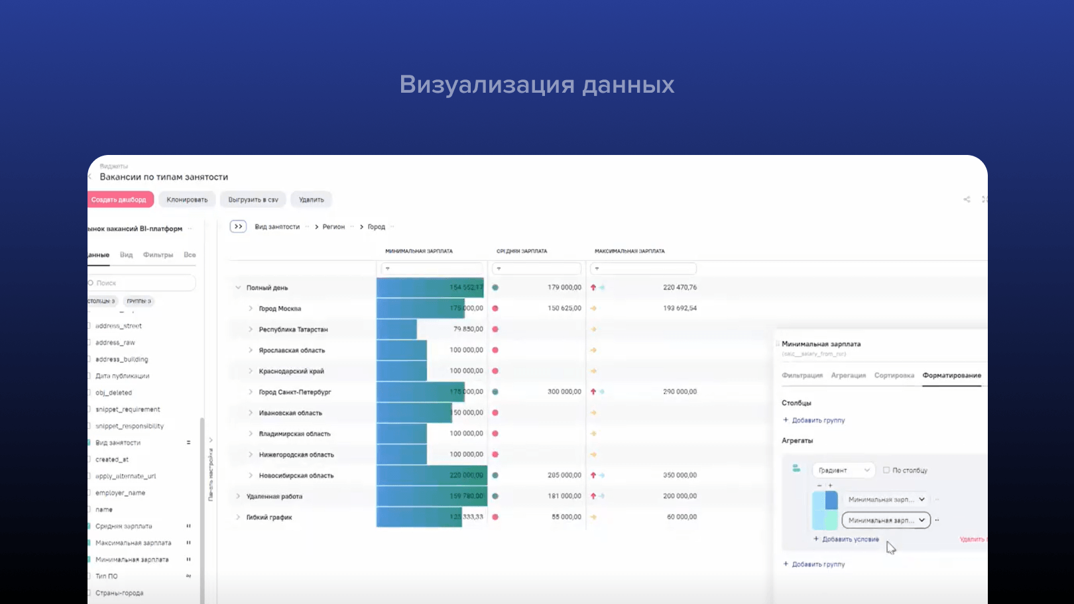Click the red status dot in Город Москва row
Screen dimensions: 1074x604
click(x=495, y=309)
